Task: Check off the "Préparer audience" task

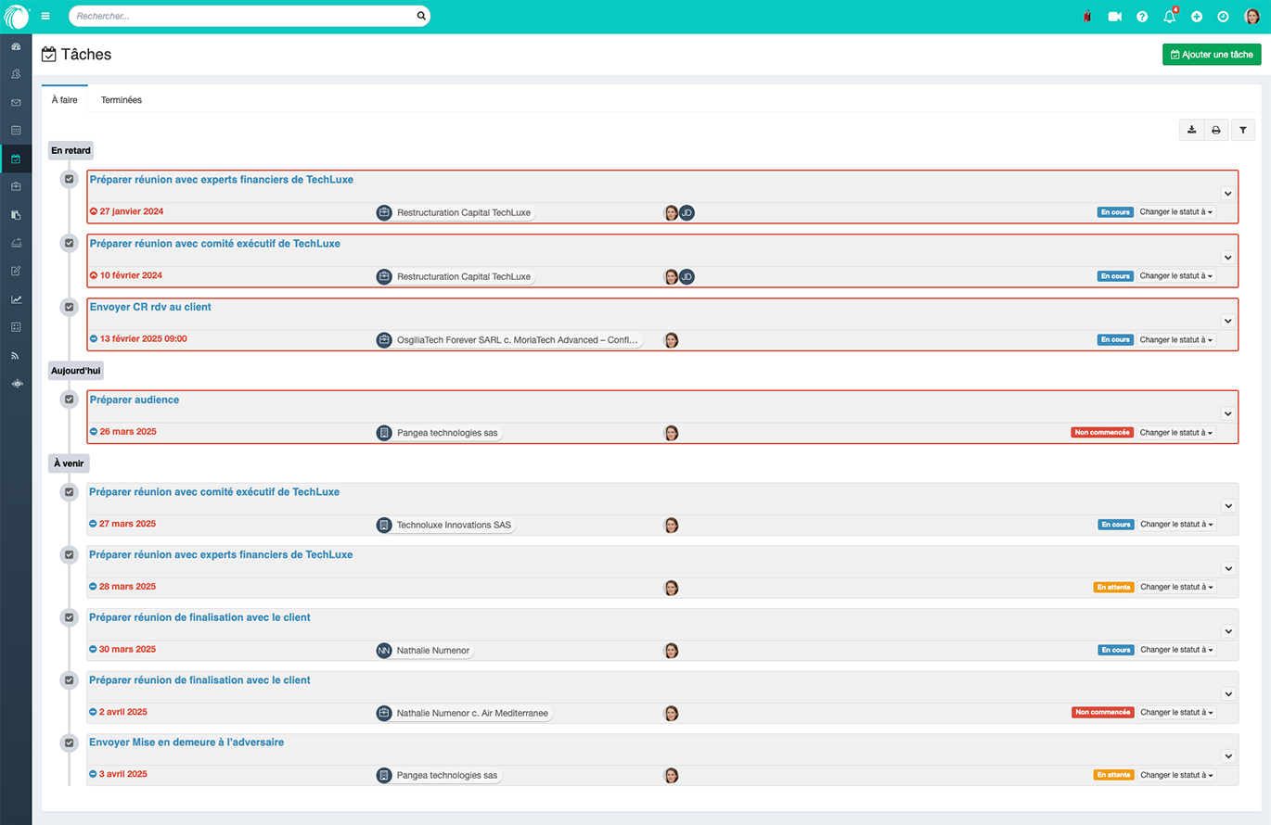Action: point(69,400)
